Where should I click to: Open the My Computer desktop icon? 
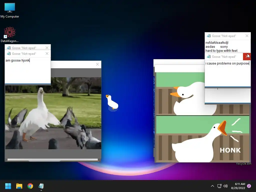10,10
